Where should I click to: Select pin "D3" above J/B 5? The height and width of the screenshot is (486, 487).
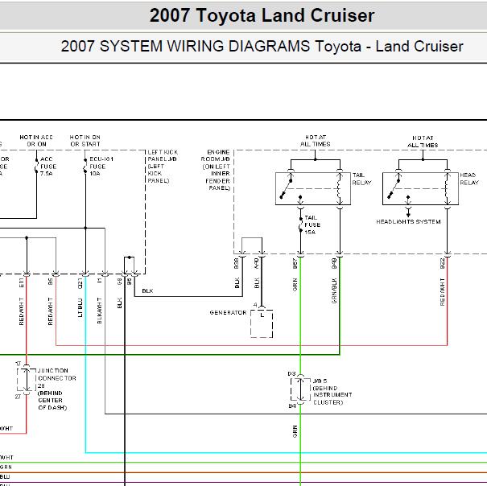pos(291,373)
